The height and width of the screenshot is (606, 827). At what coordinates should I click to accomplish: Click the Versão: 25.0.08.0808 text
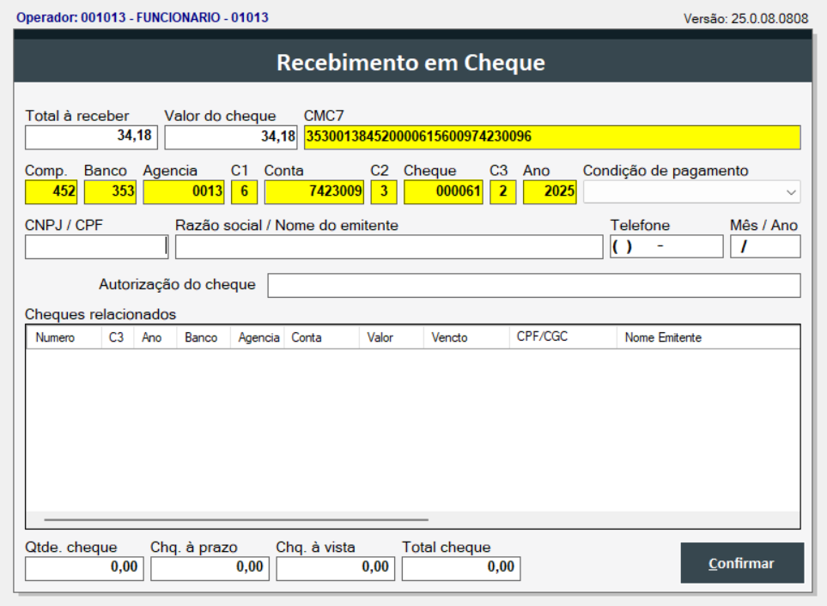point(745,18)
